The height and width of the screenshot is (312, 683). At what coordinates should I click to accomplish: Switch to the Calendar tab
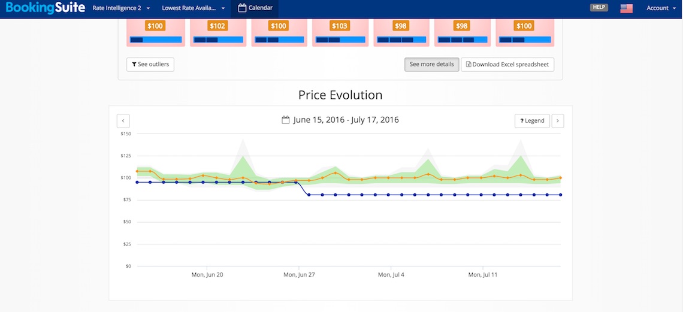click(x=255, y=8)
